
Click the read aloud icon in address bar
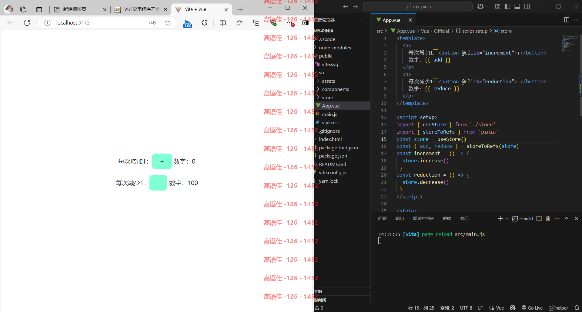(x=152, y=23)
